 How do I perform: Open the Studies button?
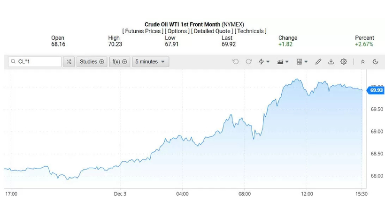tap(92, 61)
